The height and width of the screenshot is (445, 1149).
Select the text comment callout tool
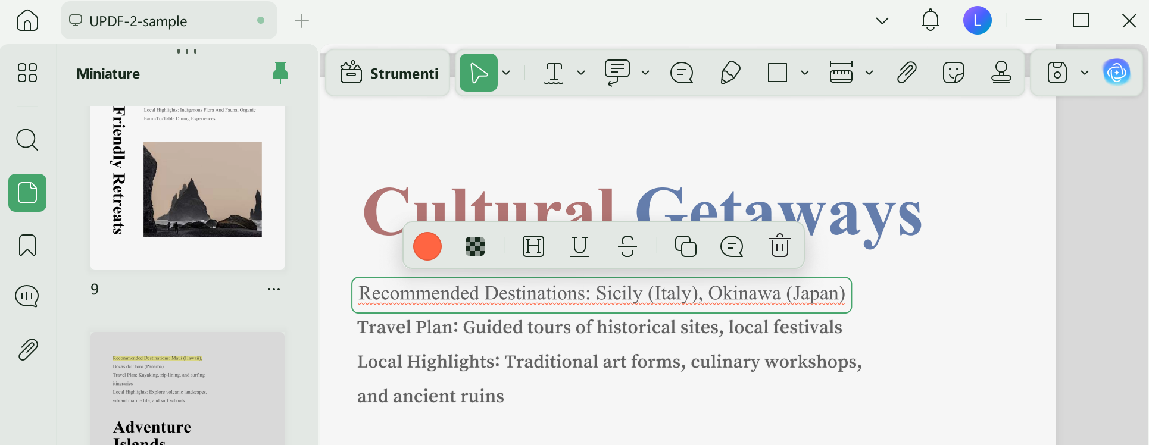coord(617,73)
